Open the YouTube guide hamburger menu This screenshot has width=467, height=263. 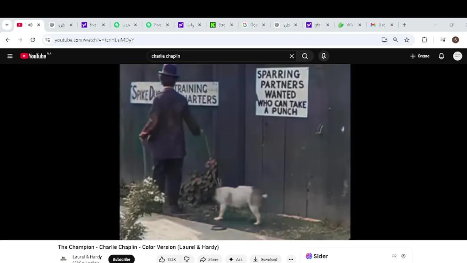(10, 56)
